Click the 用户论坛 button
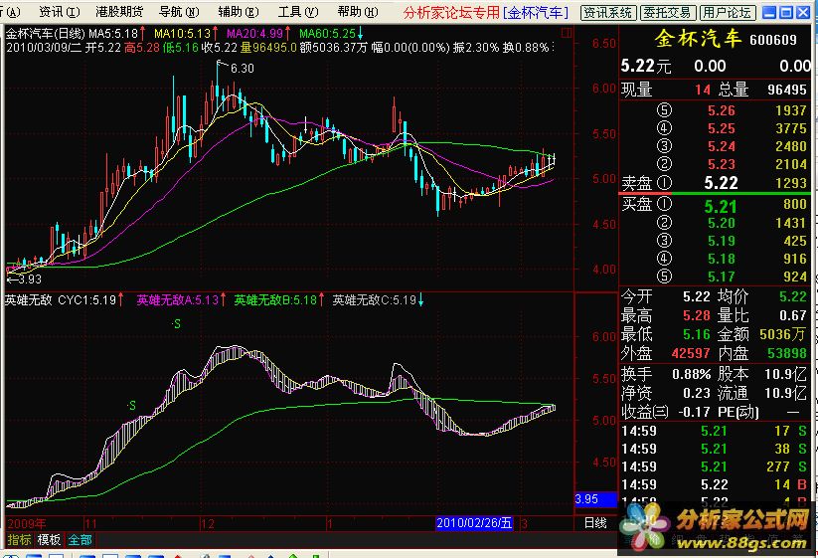 coord(728,13)
